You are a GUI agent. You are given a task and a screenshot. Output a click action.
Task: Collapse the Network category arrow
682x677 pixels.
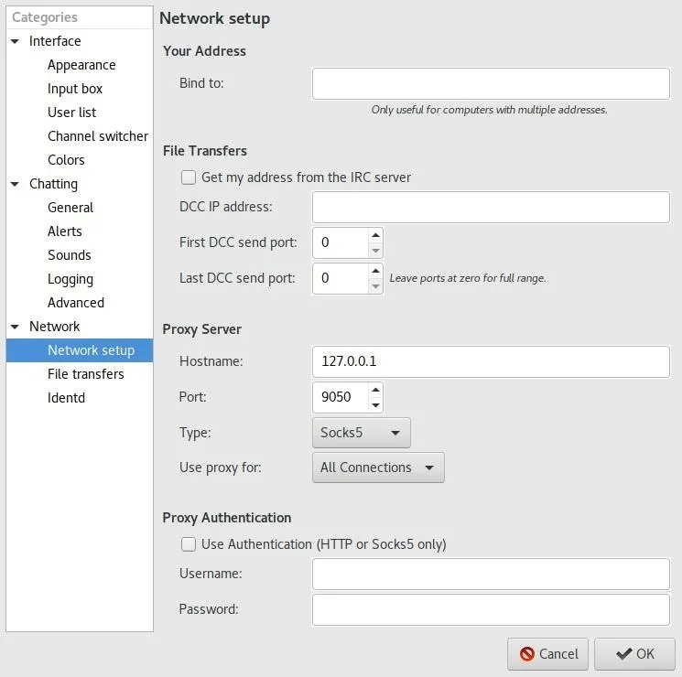pyautogui.click(x=15, y=327)
